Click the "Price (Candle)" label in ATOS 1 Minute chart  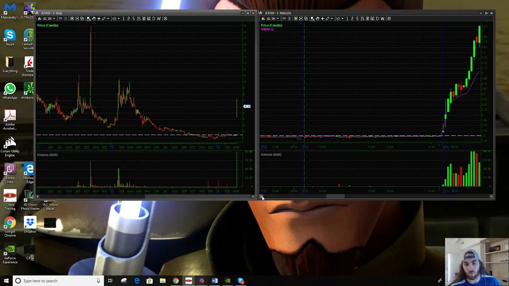tap(272, 25)
